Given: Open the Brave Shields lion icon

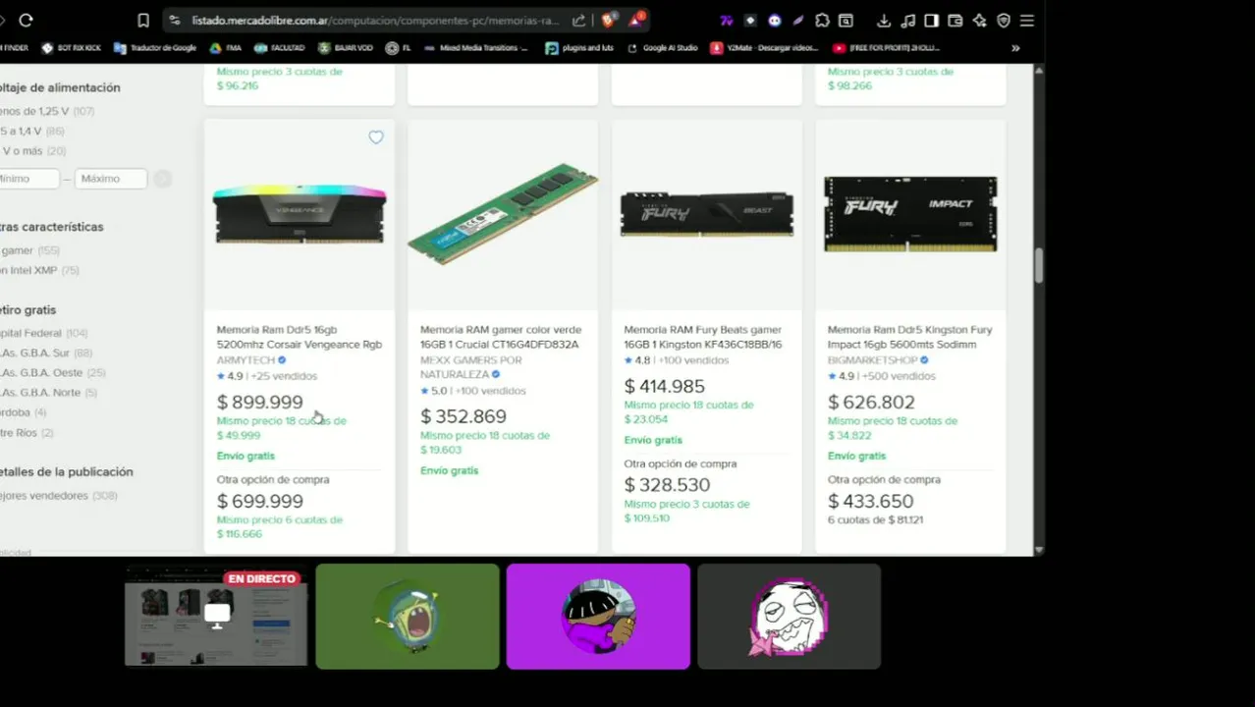Looking at the screenshot, I should (609, 20).
